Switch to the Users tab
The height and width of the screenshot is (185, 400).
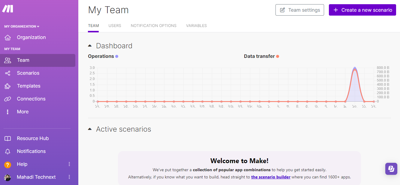115,26
